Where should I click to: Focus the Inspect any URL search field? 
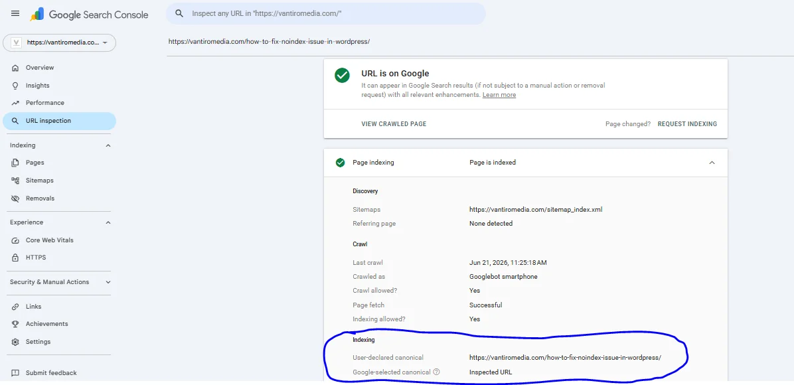325,14
